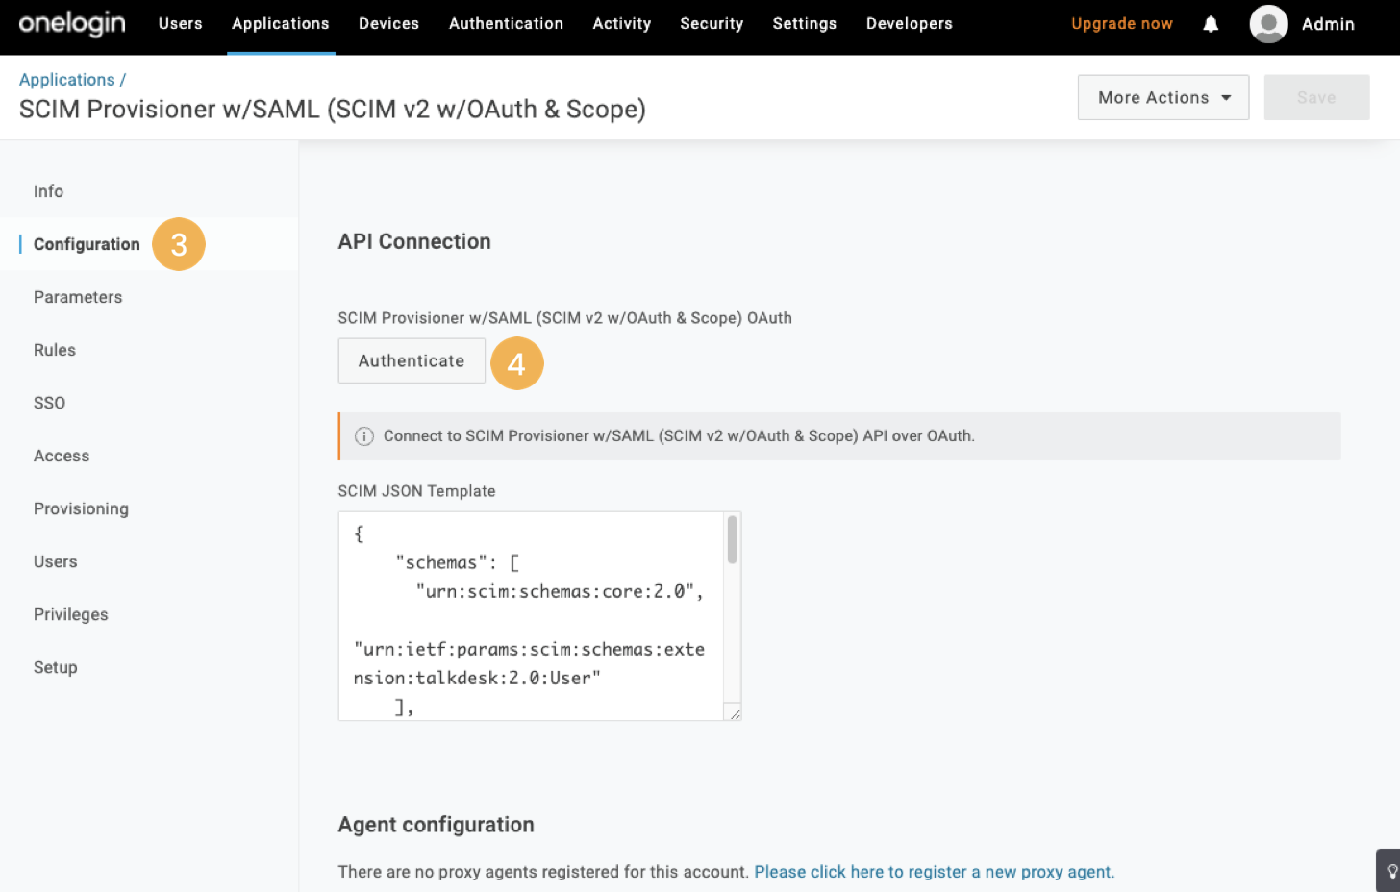Click the Upgrade now link
The image size is (1400, 892).
pyautogui.click(x=1121, y=23)
